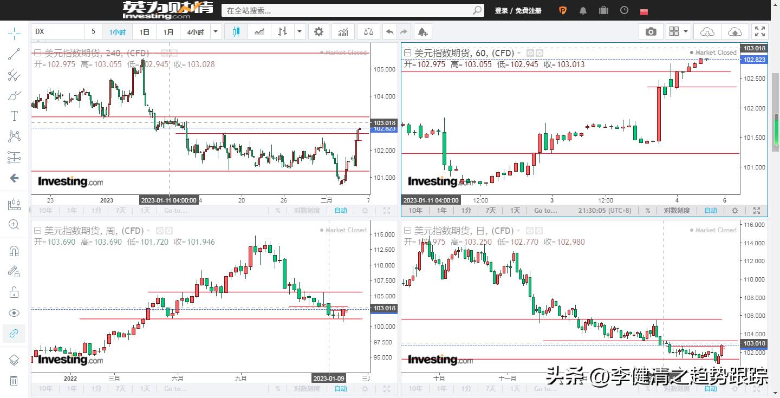Load a saved chart layout from cloud
This screenshot has width=780, height=398.
707,32
